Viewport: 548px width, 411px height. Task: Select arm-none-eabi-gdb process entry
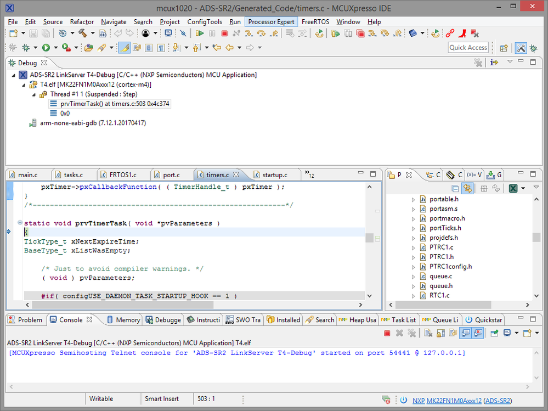87,123
